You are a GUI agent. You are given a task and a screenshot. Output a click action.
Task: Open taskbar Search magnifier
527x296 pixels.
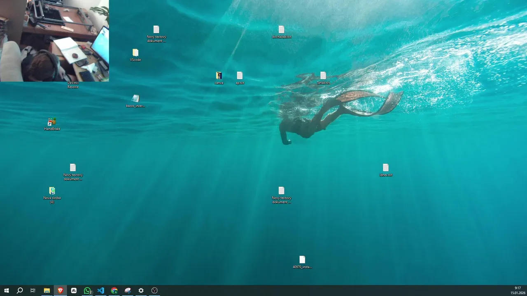[x=19, y=291]
